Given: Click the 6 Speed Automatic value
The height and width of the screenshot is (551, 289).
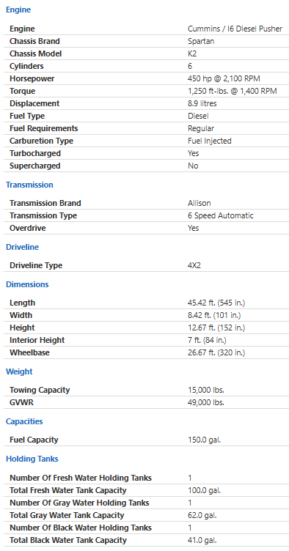Looking at the screenshot, I should (x=221, y=215).
